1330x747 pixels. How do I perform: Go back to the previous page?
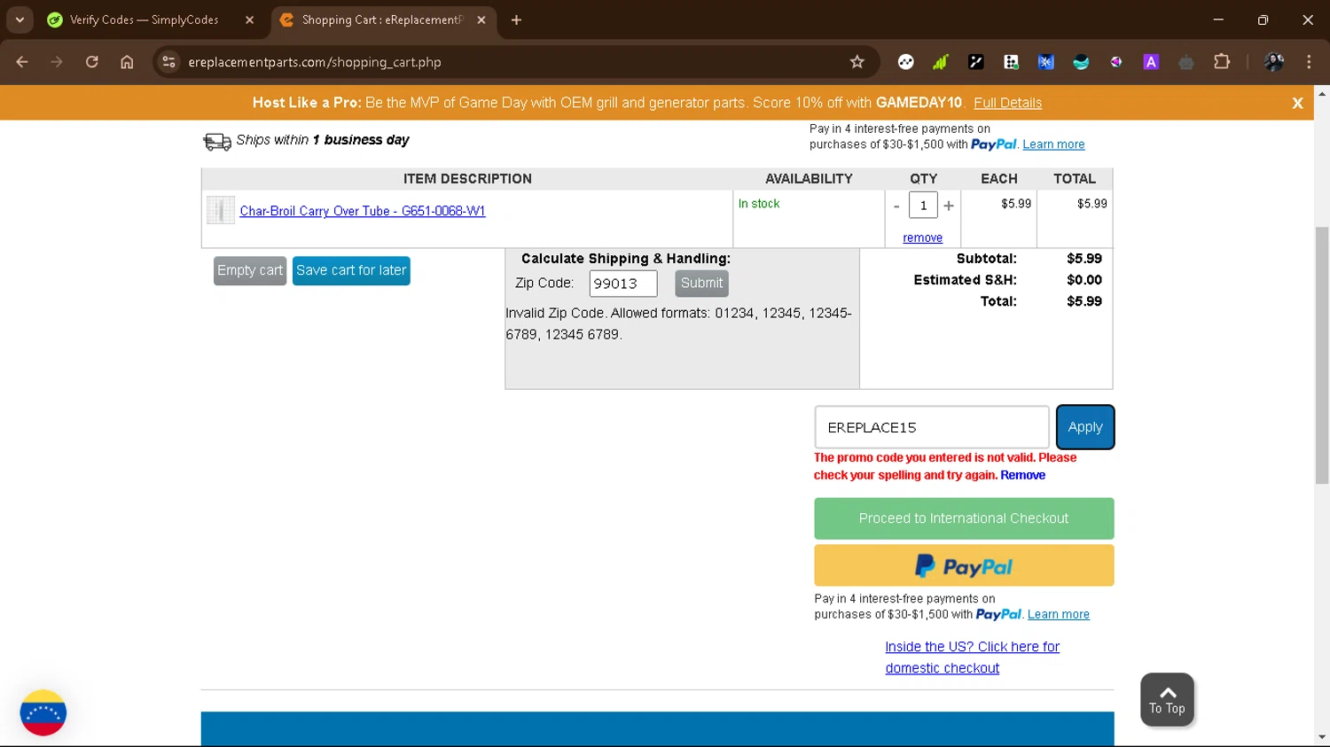click(22, 62)
